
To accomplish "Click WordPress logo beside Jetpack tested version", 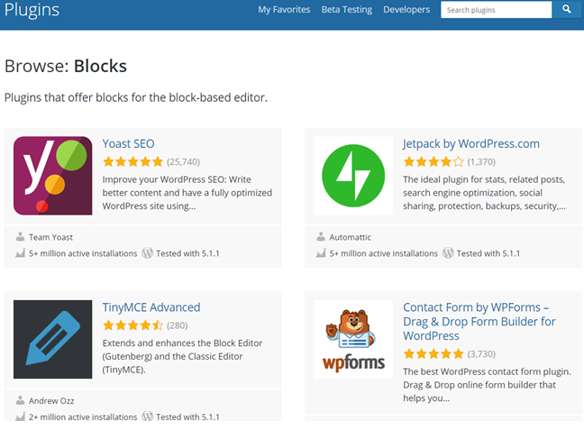I will pos(448,253).
